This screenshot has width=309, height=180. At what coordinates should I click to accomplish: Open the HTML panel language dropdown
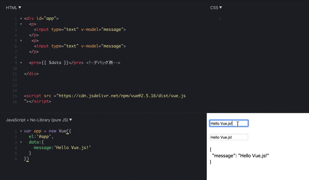(13, 8)
